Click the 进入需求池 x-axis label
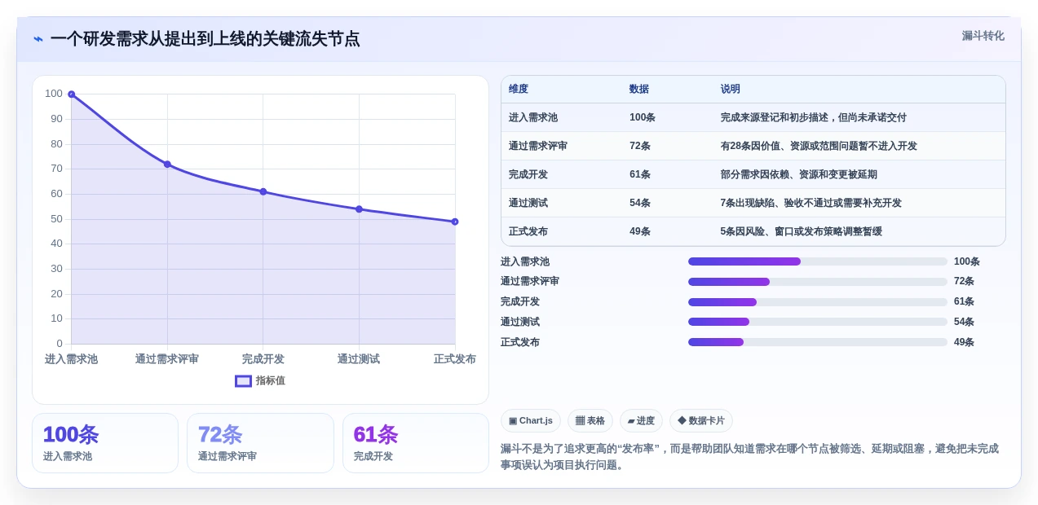The image size is (1038, 505). tap(71, 359)
